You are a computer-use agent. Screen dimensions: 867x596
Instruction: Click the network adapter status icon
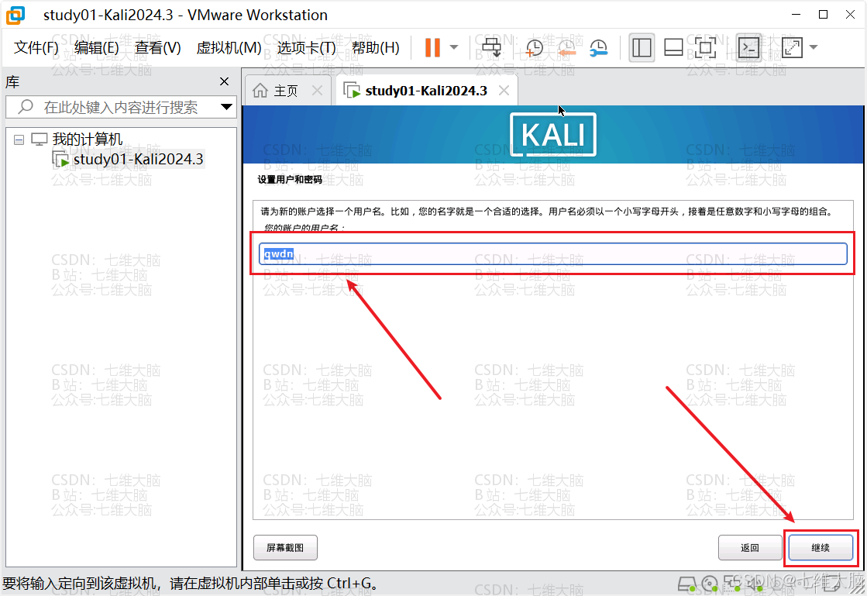(x=731, y=583)
